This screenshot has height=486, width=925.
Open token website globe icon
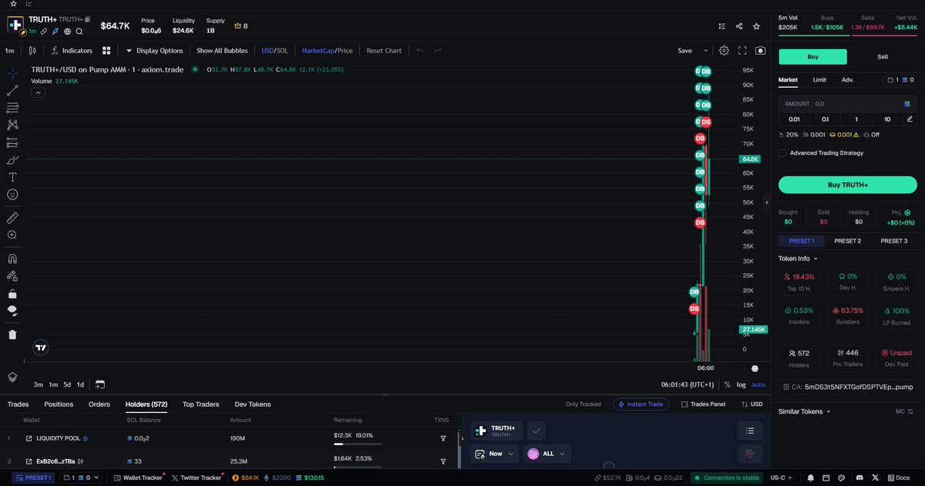coord(68,32)
